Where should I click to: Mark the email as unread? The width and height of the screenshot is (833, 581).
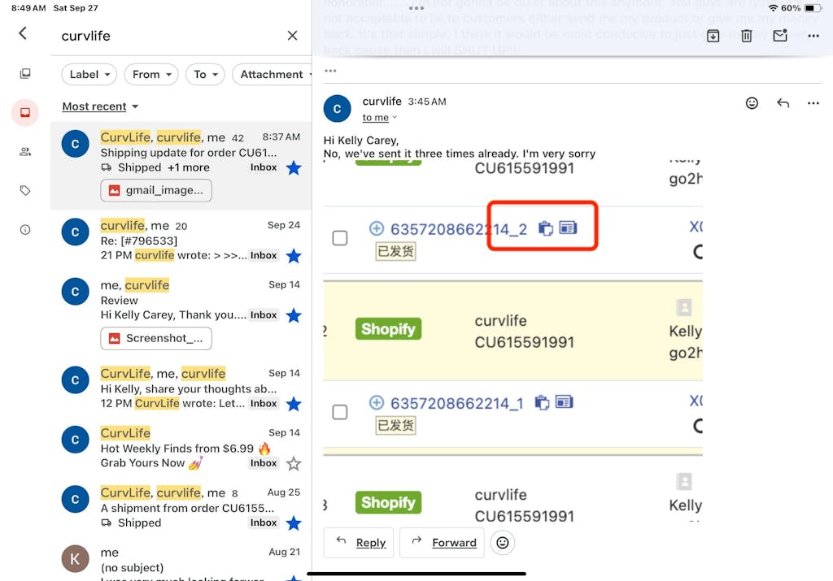(780, 36)
